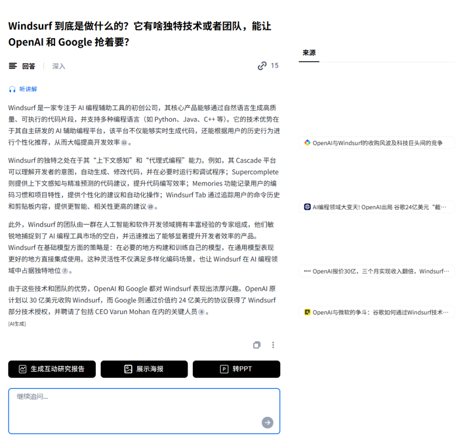Click citation badge 10 after 相关性更高的建议
Image resolution: width=469 pixels, height=444 pixels.
[150, 207]
